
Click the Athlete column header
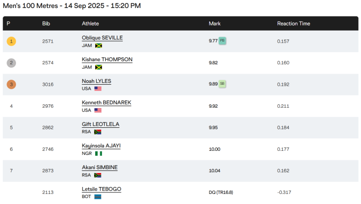[x=90, y=24]
